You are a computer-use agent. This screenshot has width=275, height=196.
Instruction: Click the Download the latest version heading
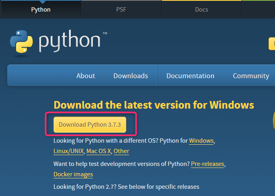tap(154, 105)
